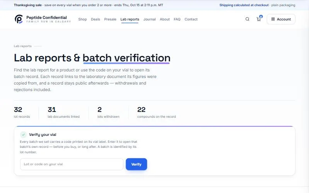Image resolution: width=309 pixels, height=193 pixels.
Task: Open the Presale menu item
Action: [110, 19]
